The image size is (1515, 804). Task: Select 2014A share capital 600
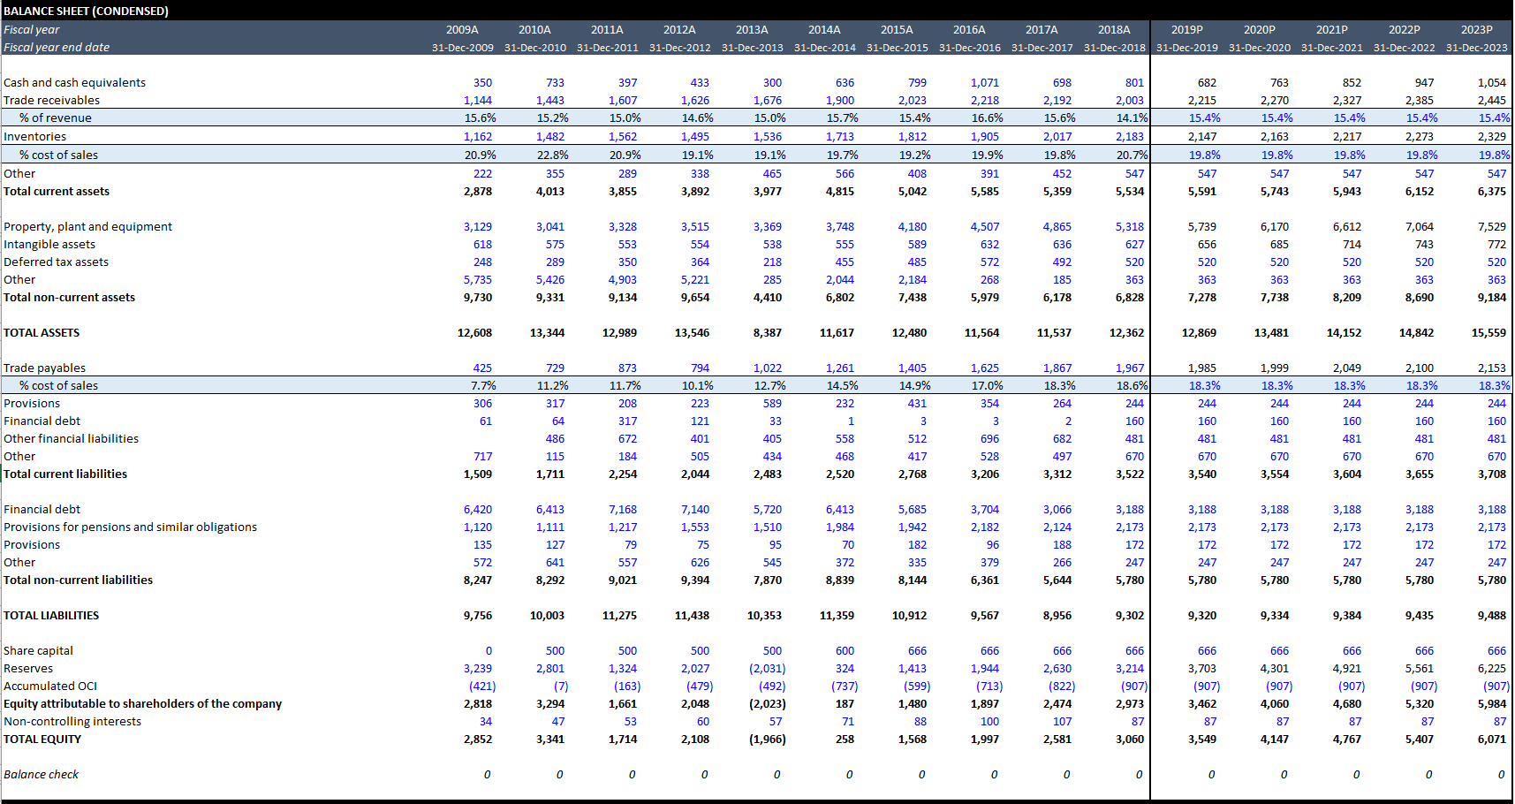(845, 651)
